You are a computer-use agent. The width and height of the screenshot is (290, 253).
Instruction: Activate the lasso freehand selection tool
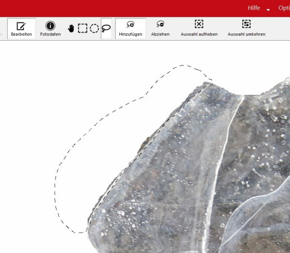point(106,29)
